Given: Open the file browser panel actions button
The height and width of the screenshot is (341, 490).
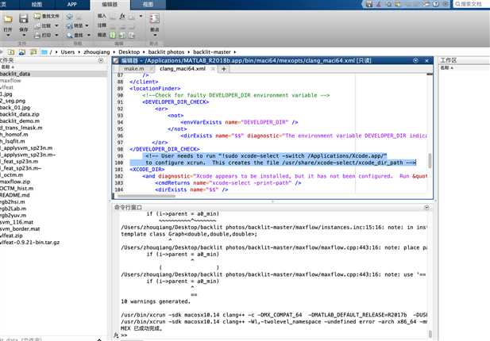Looking at the screenshot, I should [101, 60].
